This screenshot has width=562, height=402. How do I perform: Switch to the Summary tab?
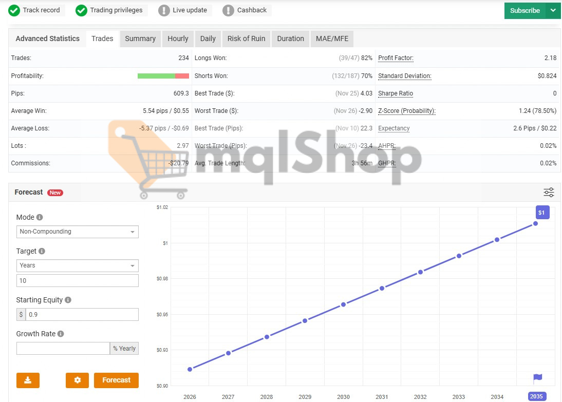[140, 39]
